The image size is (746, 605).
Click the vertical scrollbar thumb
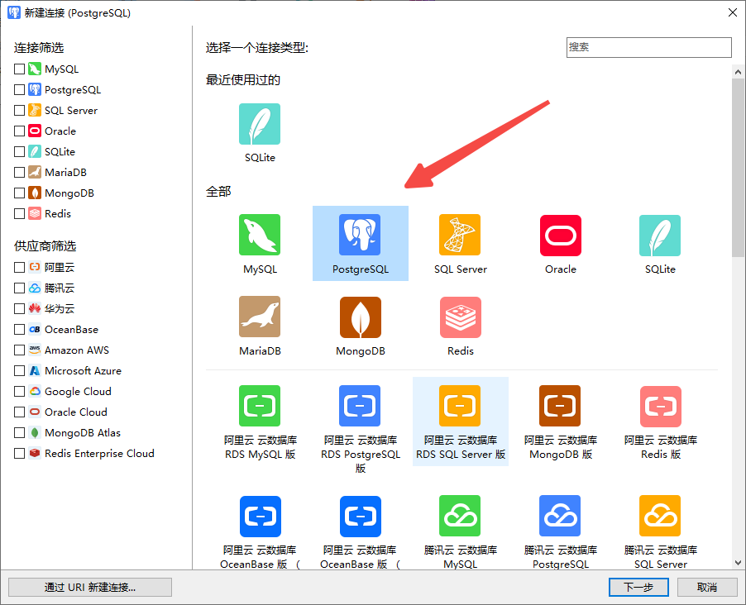click(738, 168)
